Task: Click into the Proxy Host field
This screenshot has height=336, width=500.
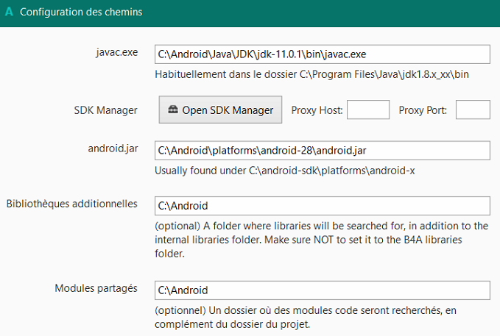Action: [x=367, y=110]
